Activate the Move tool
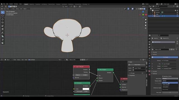 (3, 19)
